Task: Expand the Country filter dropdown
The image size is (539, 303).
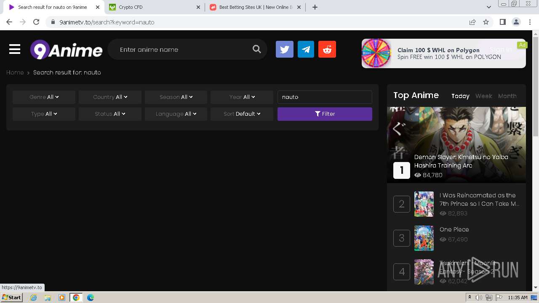Action: coord(110,97)
